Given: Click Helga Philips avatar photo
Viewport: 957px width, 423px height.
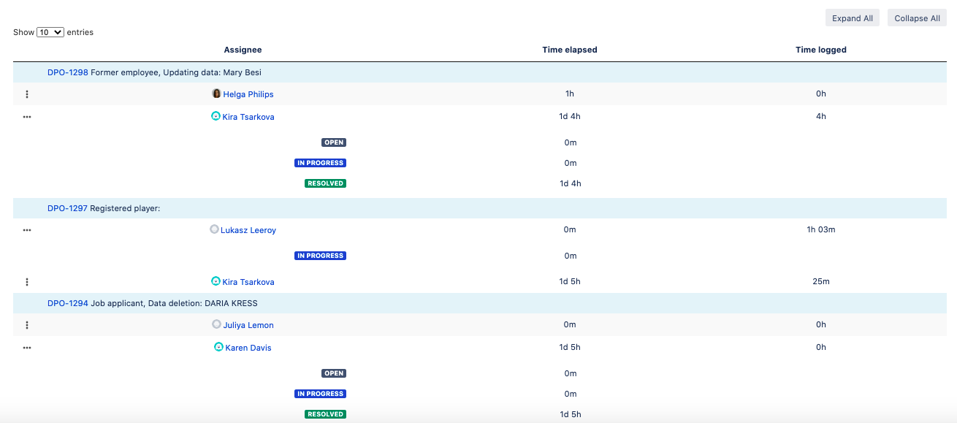Looking at the screenshot, I should 216,94.
